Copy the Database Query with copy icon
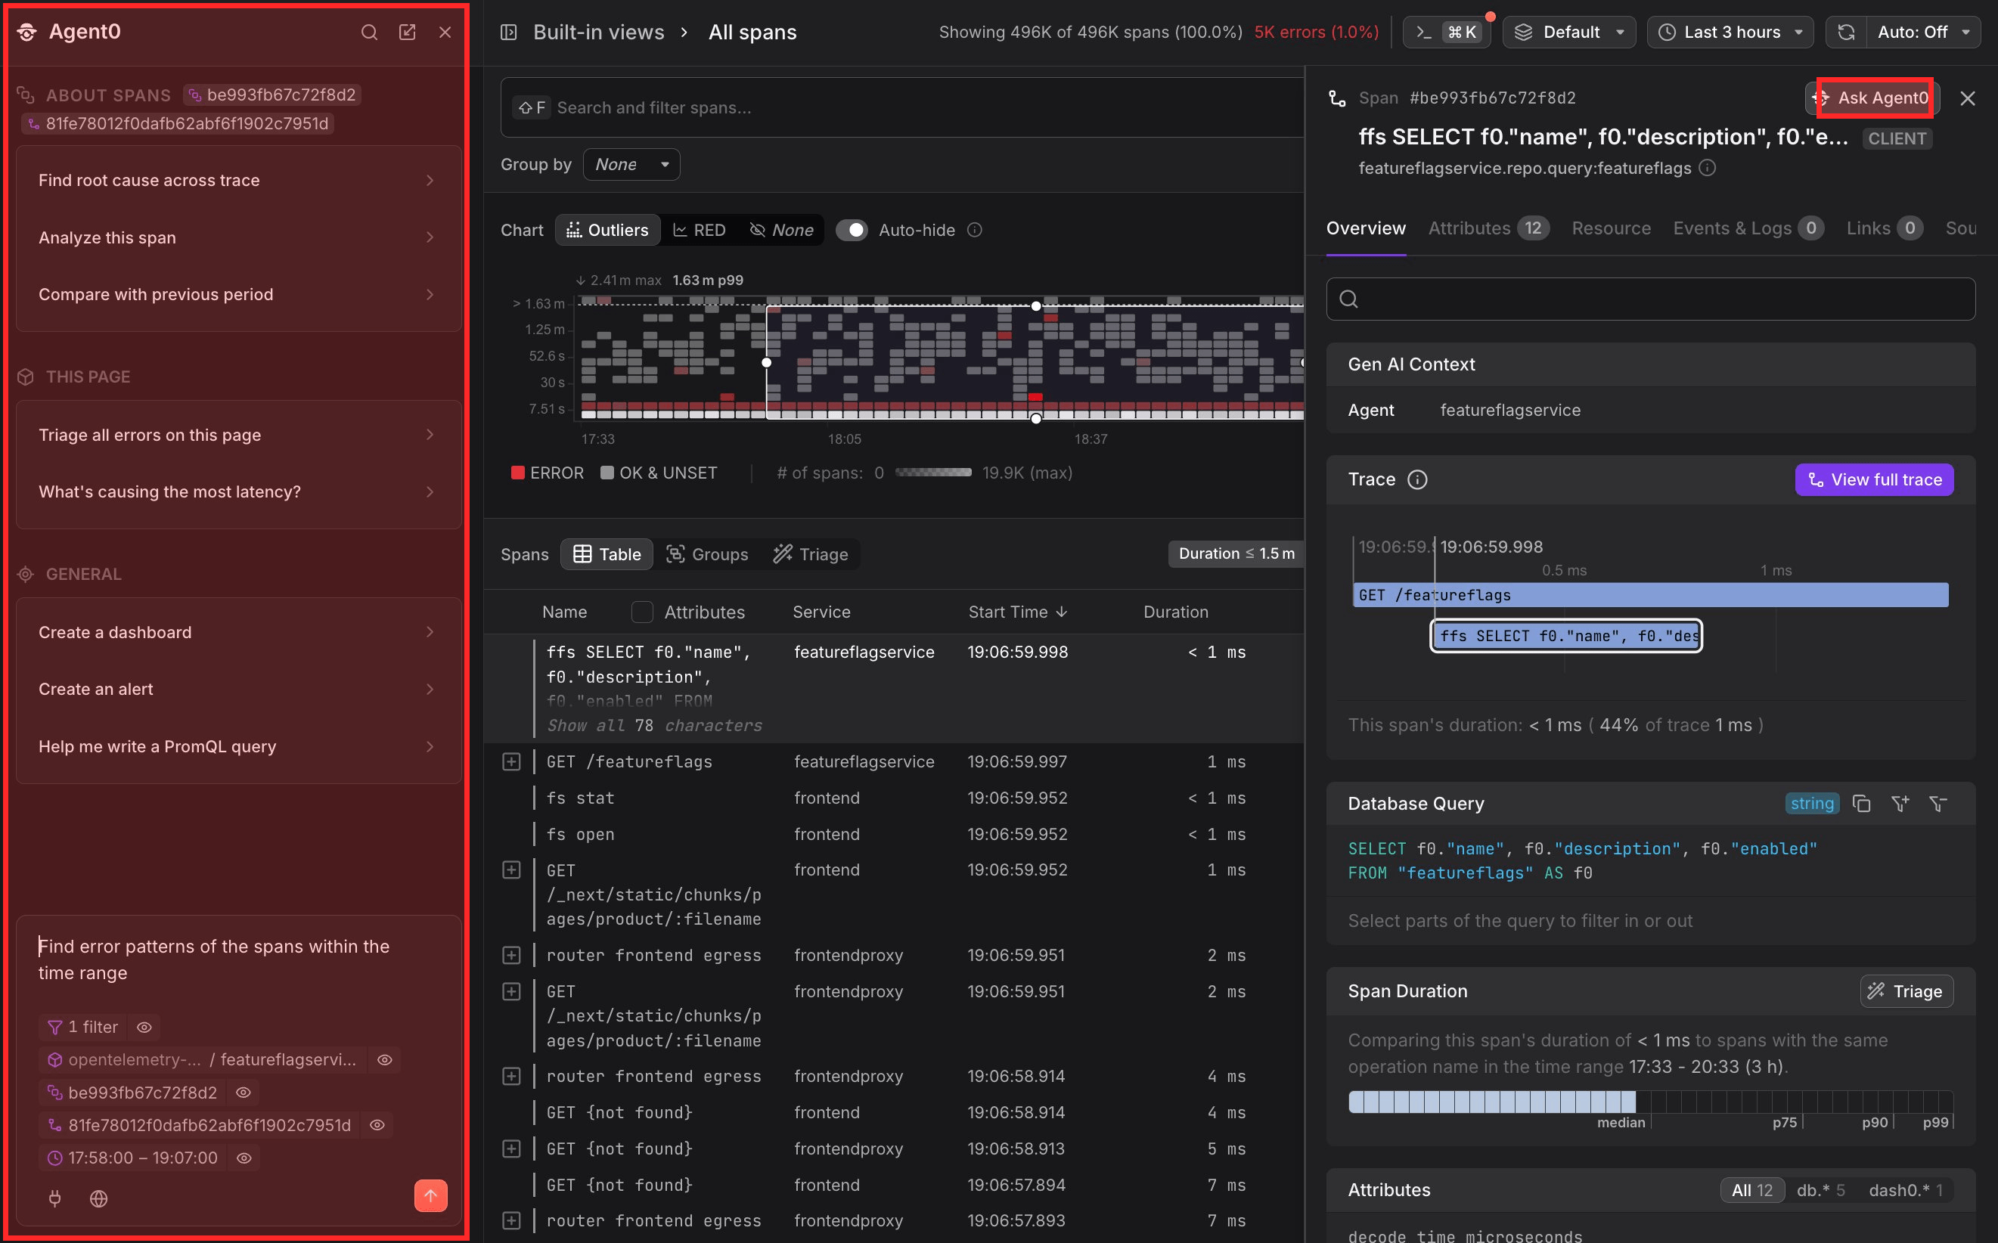The width and height of the screenshot is (1998, 1243). tap(1862, 803)
